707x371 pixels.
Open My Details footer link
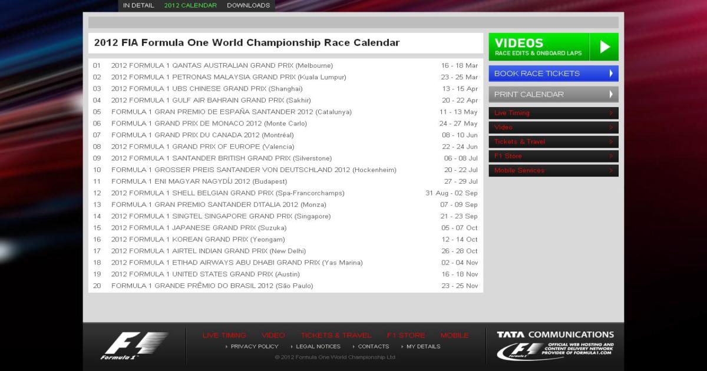(423, 347)
